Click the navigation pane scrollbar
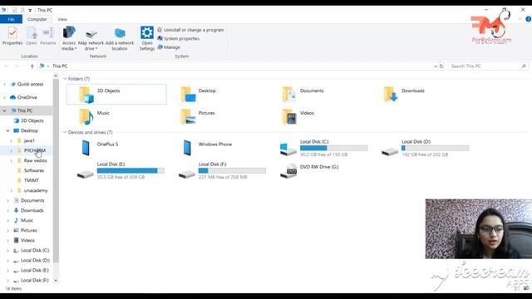Image resolution: width=532 pixels, height=299 pixels. point(56,170)
